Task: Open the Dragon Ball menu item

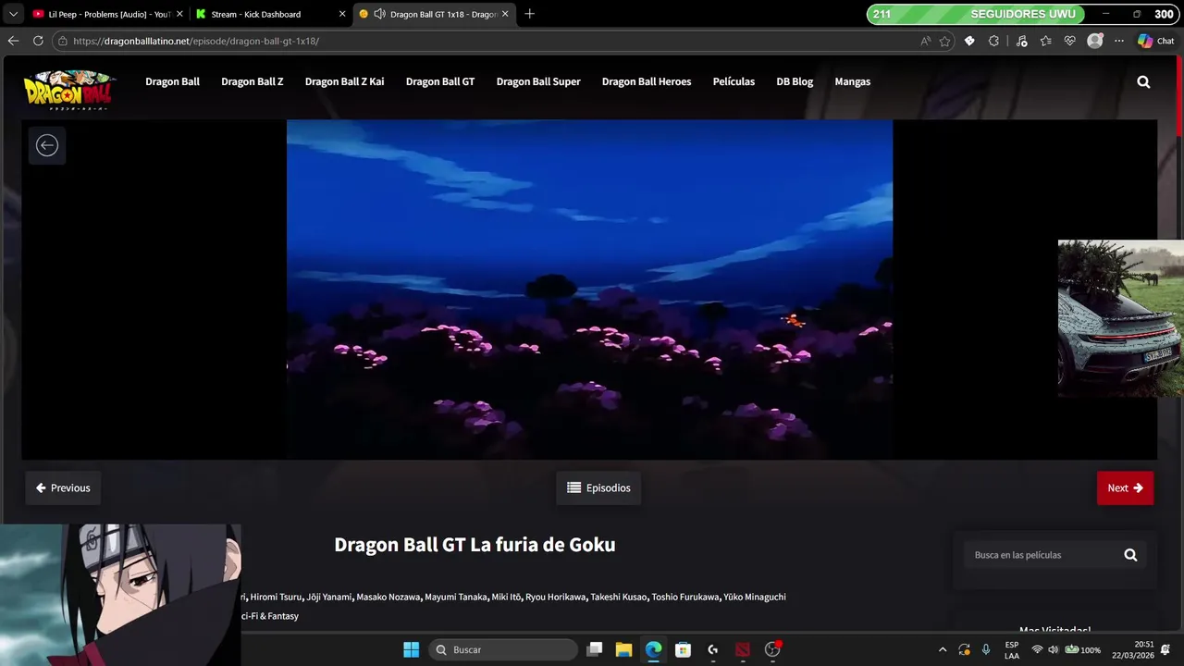Action: click(172, 81)
